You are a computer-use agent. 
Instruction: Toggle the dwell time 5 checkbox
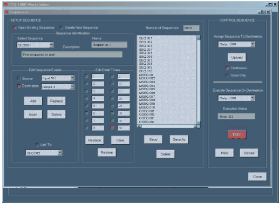[86, 106]
